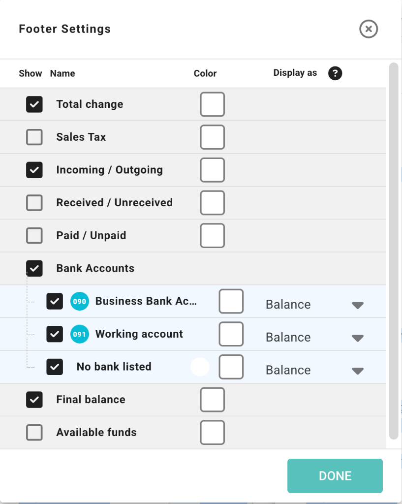Screen dimensions: 402x504
Task: Enable the Sales Tax checkbox
Action: tap(34, 137)
